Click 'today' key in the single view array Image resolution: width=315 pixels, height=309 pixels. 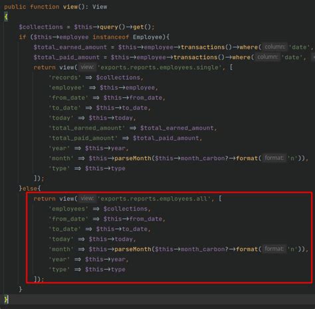tap(61, 118)
